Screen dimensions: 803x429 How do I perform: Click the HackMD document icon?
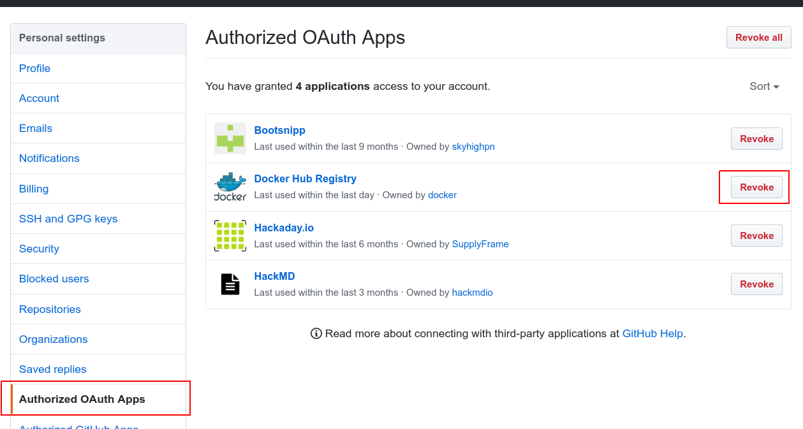tap(230, 284)
